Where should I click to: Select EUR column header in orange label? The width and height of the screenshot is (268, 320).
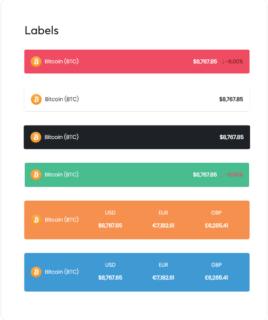tap(163, 212)
